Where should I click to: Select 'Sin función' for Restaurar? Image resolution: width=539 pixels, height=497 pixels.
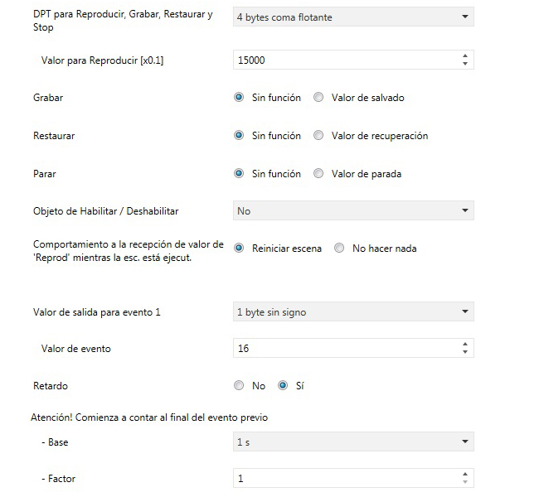240,136
